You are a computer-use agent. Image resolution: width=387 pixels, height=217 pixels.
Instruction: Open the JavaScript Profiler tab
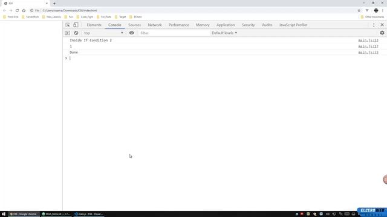pos(293,25)
